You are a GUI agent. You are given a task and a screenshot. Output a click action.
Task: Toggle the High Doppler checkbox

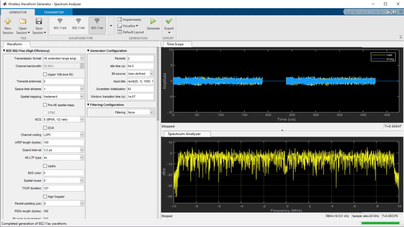coord(45,197)
